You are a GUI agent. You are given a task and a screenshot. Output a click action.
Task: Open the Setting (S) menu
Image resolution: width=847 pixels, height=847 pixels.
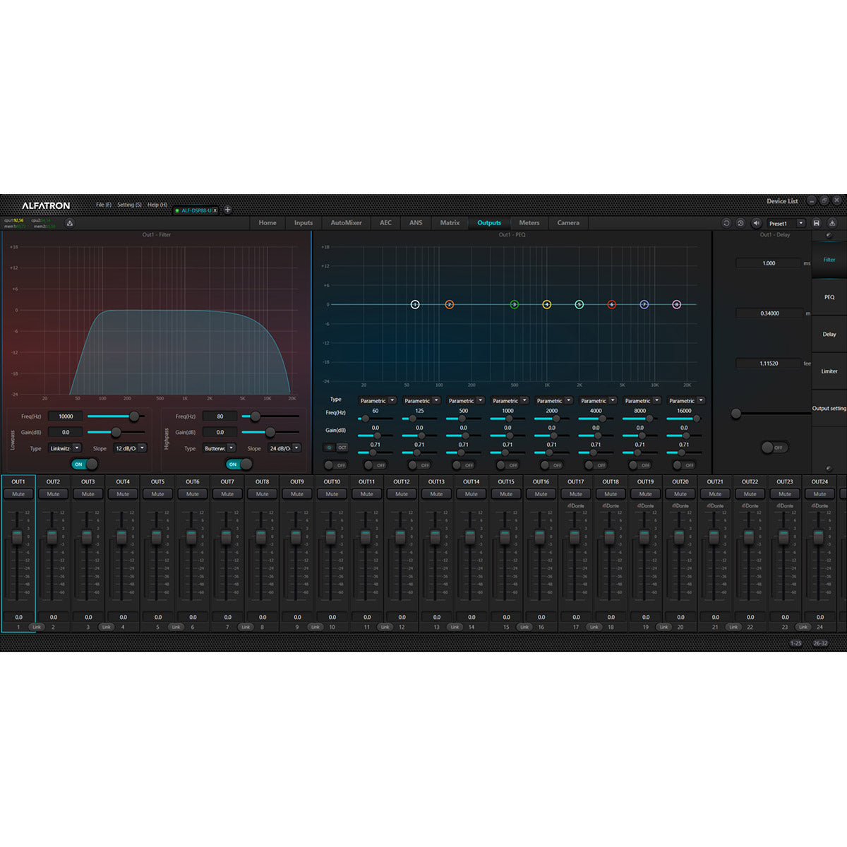point(129,204)
